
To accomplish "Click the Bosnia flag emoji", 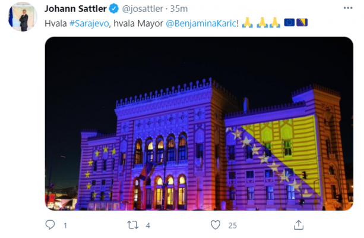I will [x=302, y=23].
